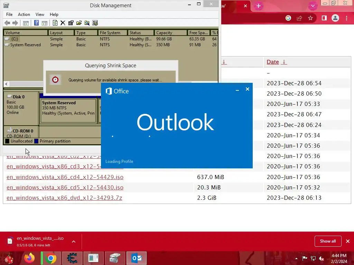Close the current Chrome tab
The width and height of the screenshot is (354, 265).
pos(245,6)
